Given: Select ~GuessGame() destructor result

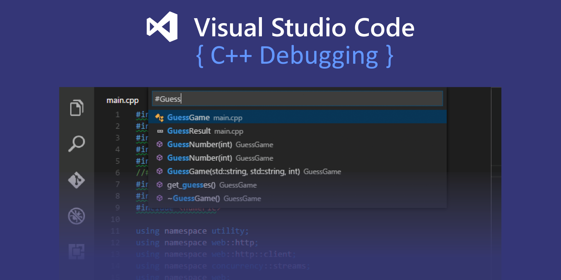Looking at the screenshot, I should click(297, 198).
